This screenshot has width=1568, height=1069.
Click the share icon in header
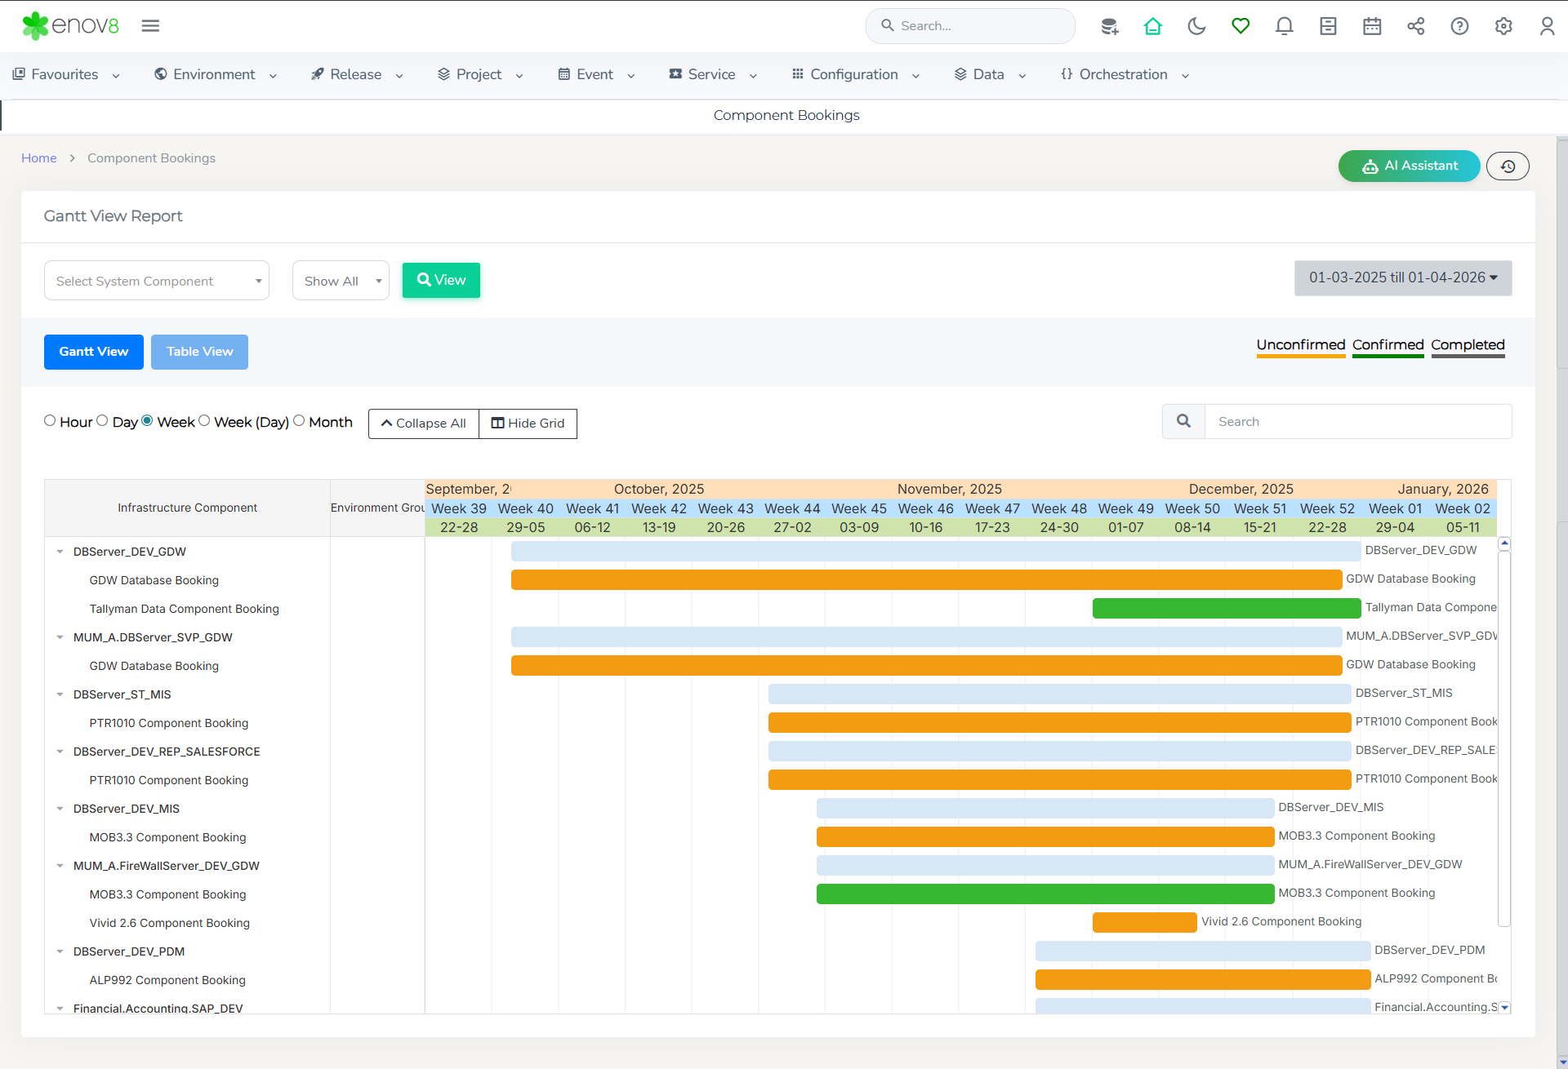pyautogui.click(x=1415, y=26)
